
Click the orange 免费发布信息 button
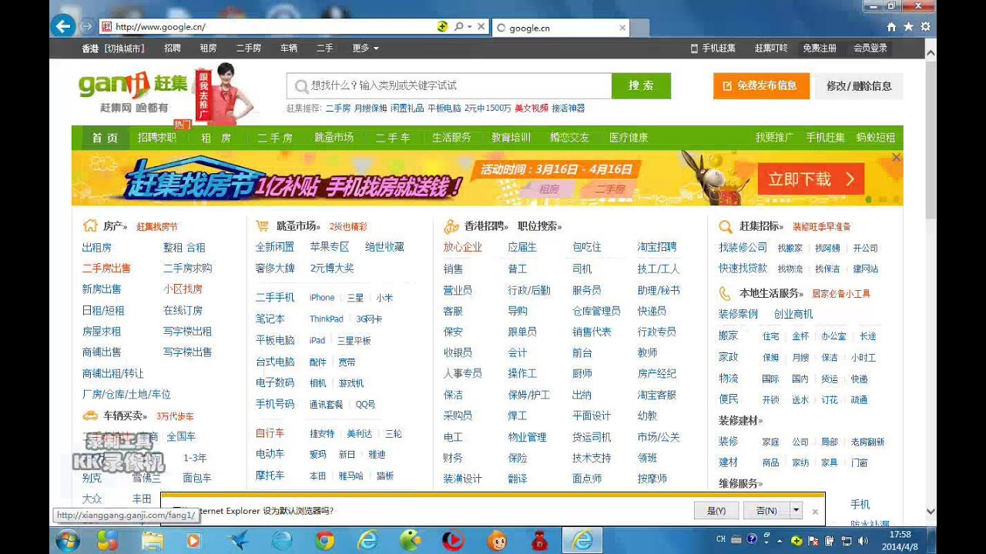(761, 85)
